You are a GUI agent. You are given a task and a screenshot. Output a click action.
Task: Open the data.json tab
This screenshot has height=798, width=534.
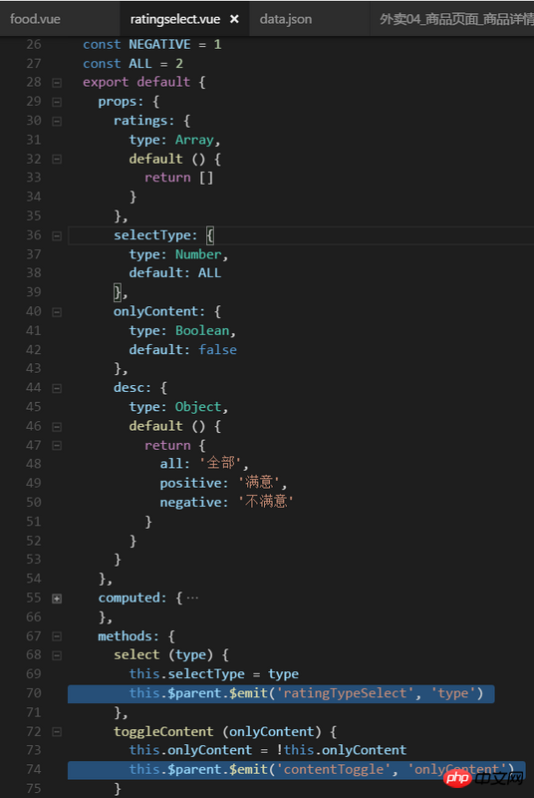286,19
